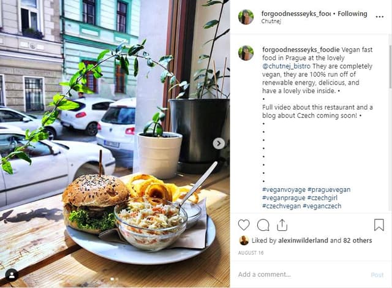392x288 pixels.
Task: Open the @chutnej_bistro mention
Action: point(286,66)
